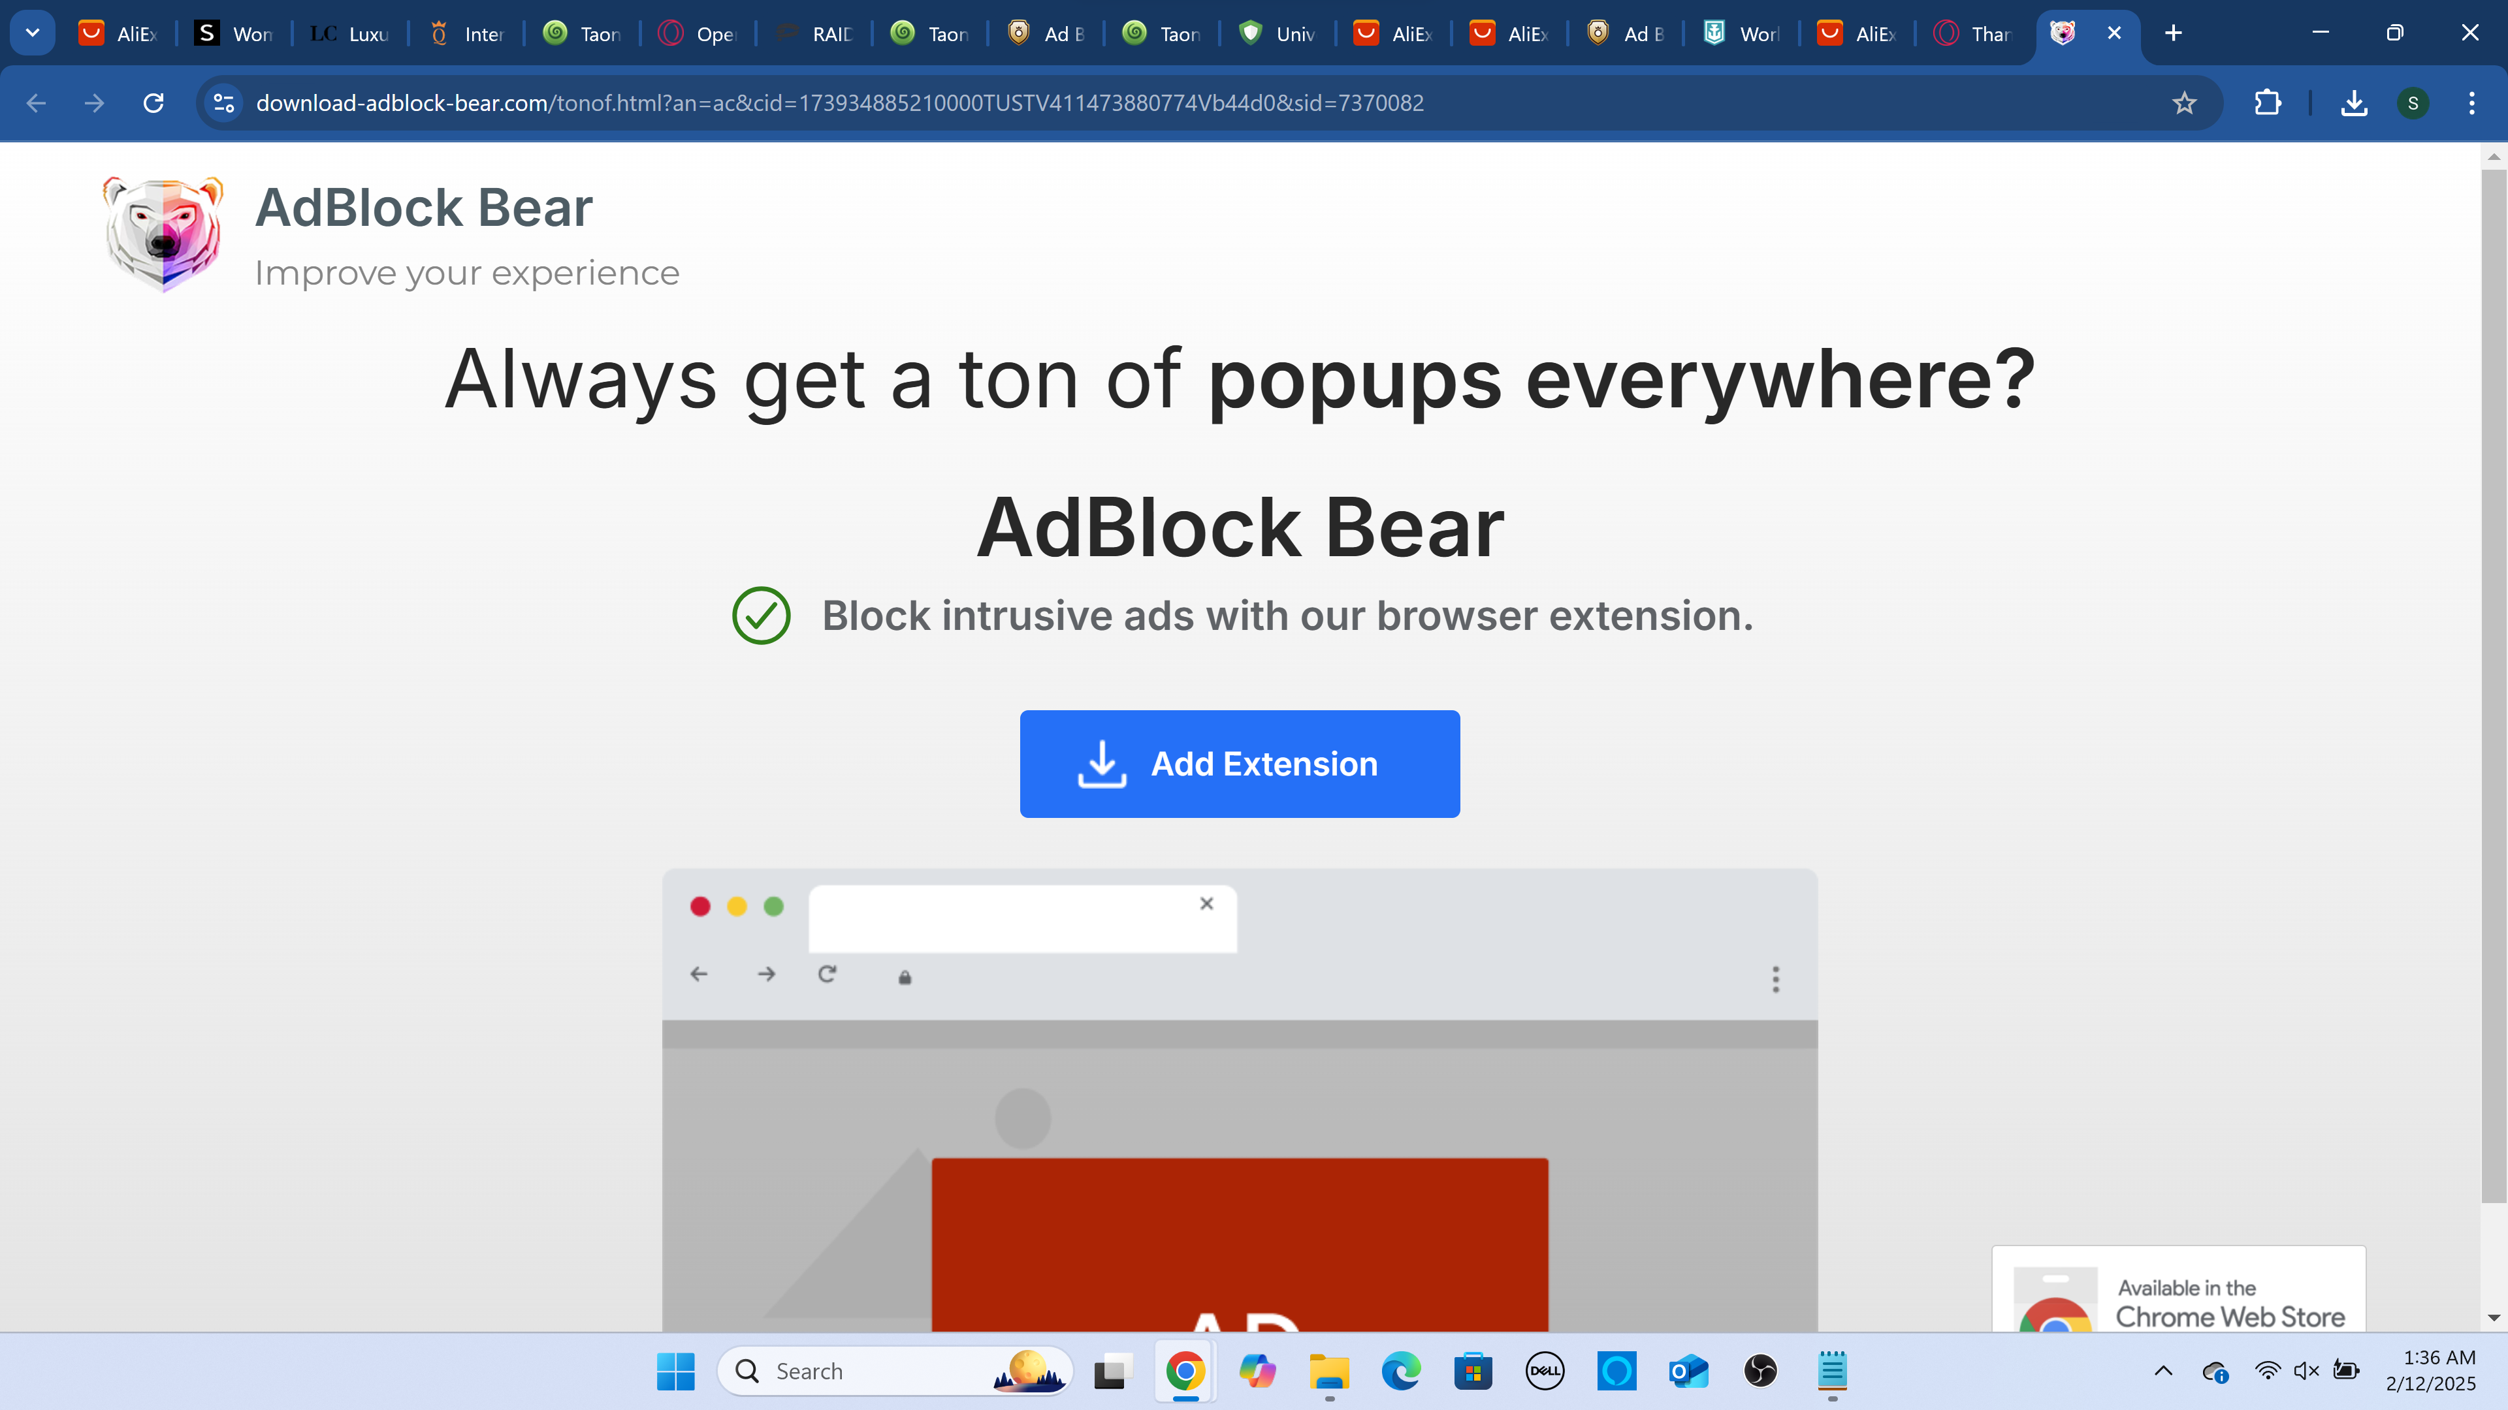The height and width of the screenshot is (1410, 2508).
Task: Click the page vertical scrollbar
Action: (2492, 686)
